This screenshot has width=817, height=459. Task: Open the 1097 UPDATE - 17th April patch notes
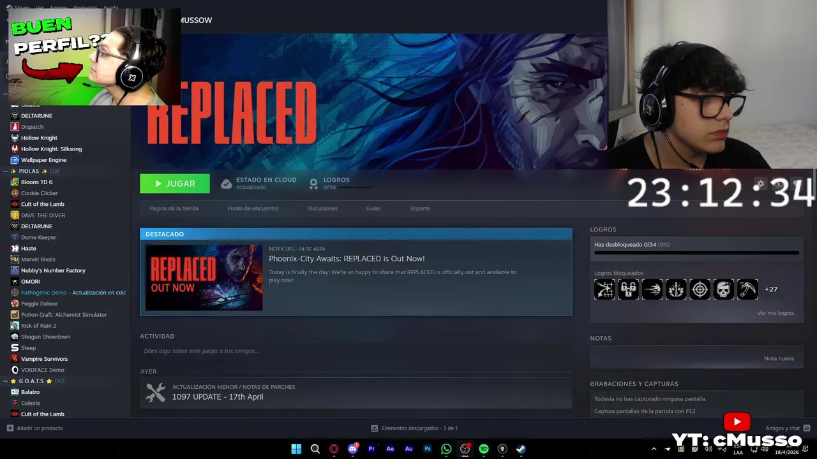pyautogui.click(x=218, y=397)
